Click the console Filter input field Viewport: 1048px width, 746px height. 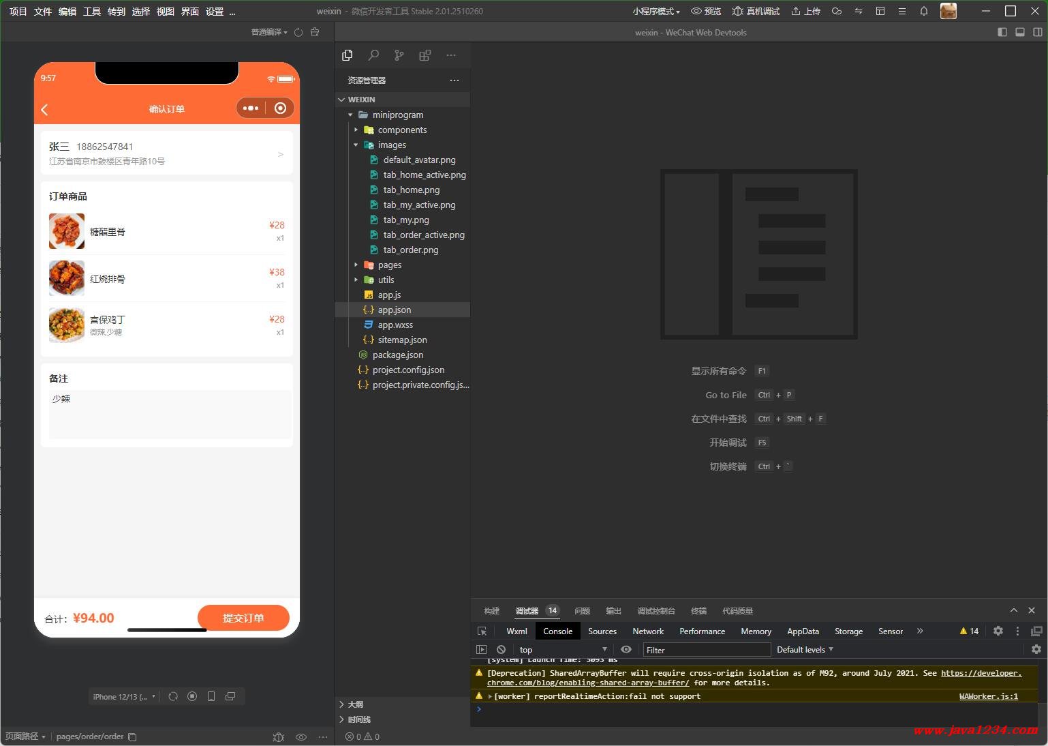click(x=706, y=650)
